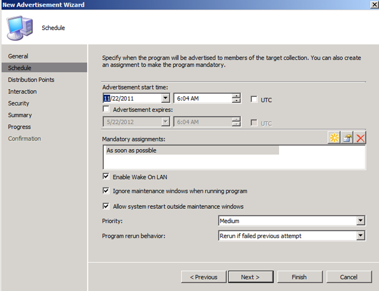
Task: Adjust the start time 6:04 AM spinner
Action: (236, 98)
